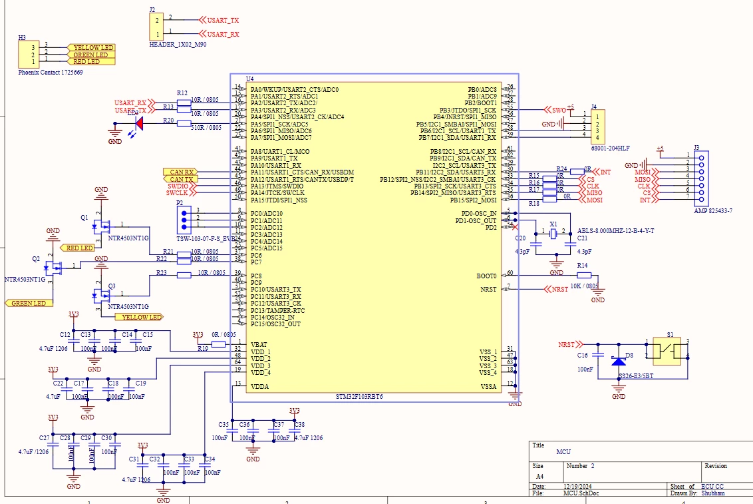Select the GND symbol below LD3
The height and width of the screenshot is (504, 753).
[x=115, y=134]
